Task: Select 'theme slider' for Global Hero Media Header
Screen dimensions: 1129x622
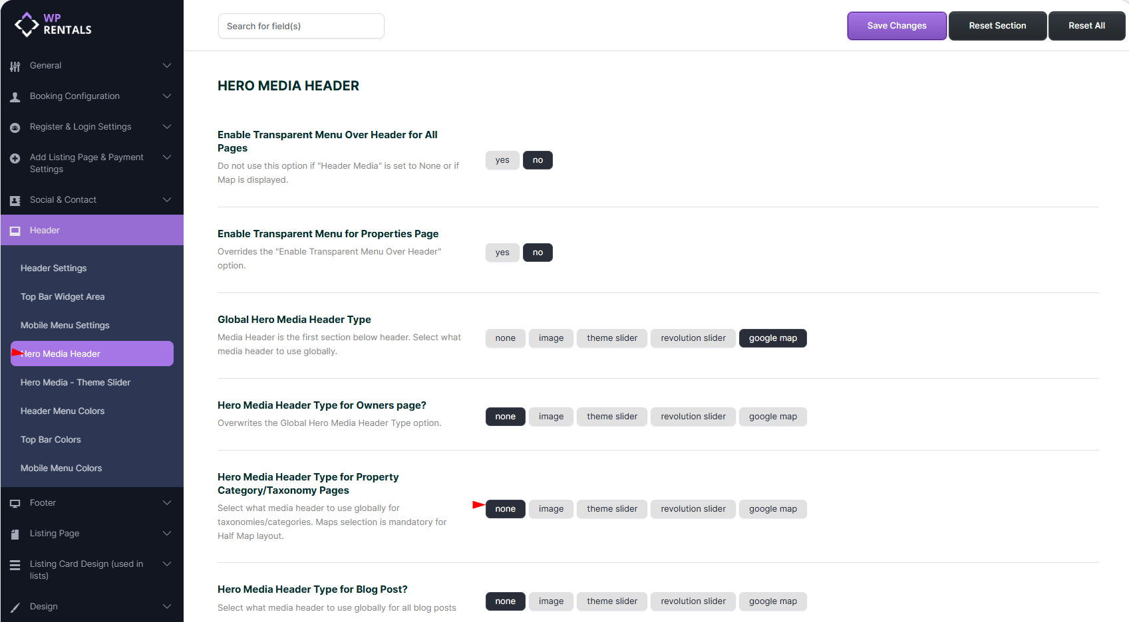Action: point(611,338)
